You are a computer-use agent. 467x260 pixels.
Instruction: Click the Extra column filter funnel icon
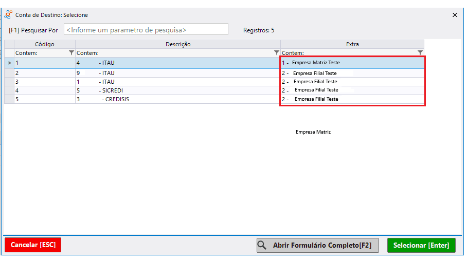420,52
